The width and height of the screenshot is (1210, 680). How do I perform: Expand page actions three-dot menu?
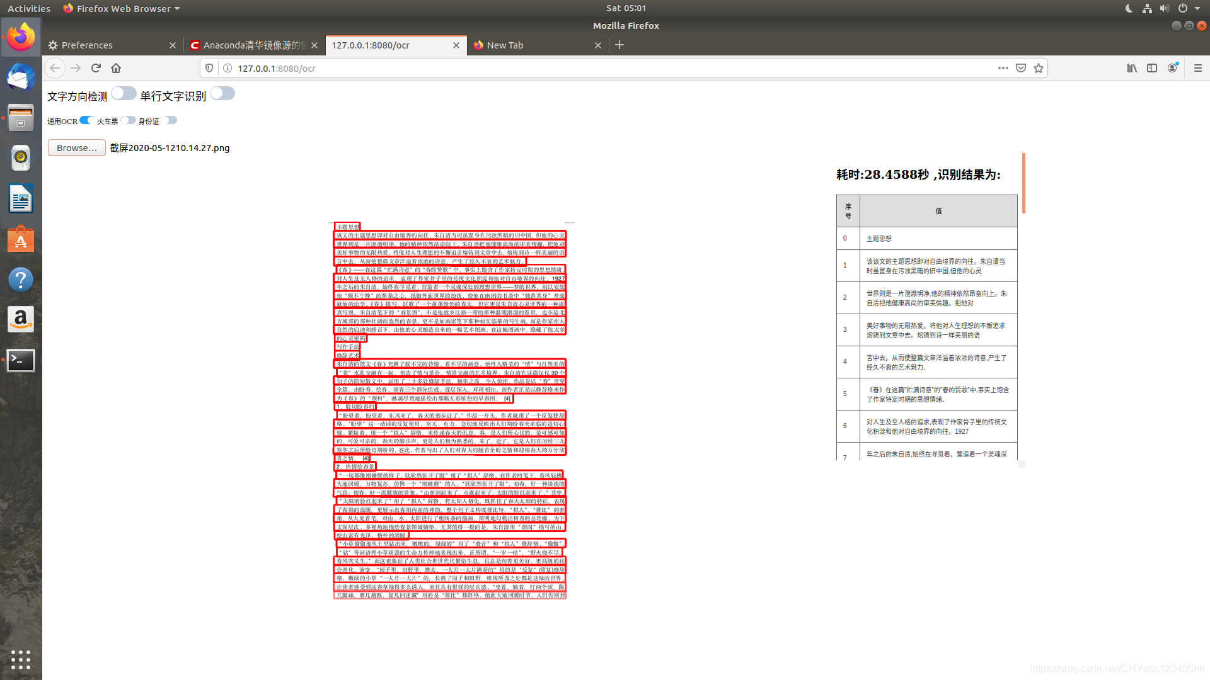pyautogui.click(x=1003, y=68)
